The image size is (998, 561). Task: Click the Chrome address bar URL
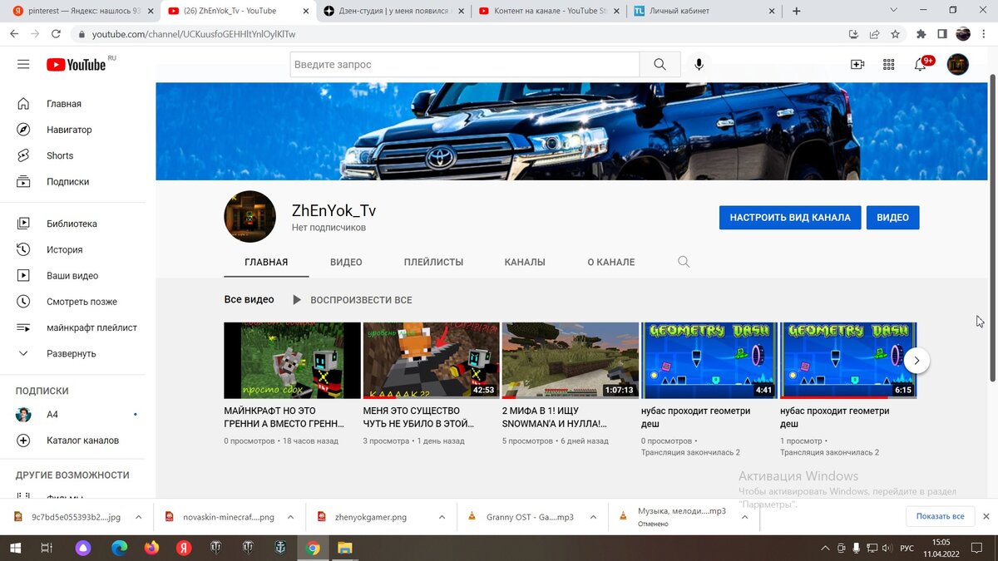tap(194, 34)
